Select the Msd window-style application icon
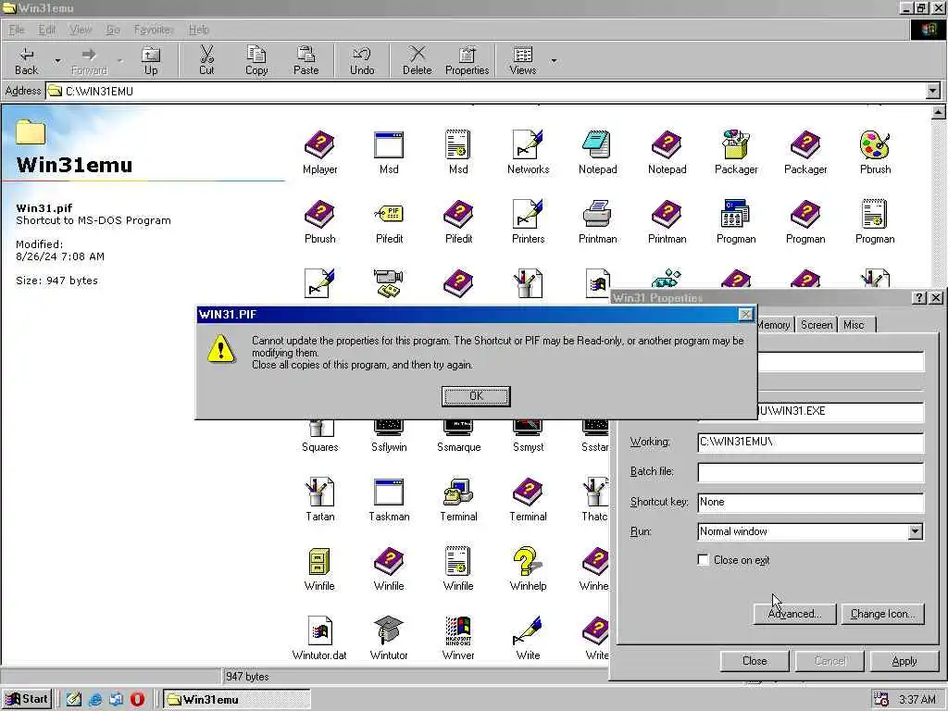Viewport: 948px width, 711px height. [389, 145]
